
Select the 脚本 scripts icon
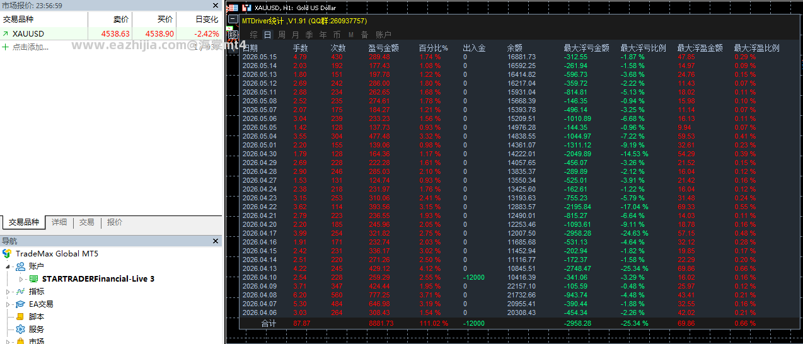20,316
